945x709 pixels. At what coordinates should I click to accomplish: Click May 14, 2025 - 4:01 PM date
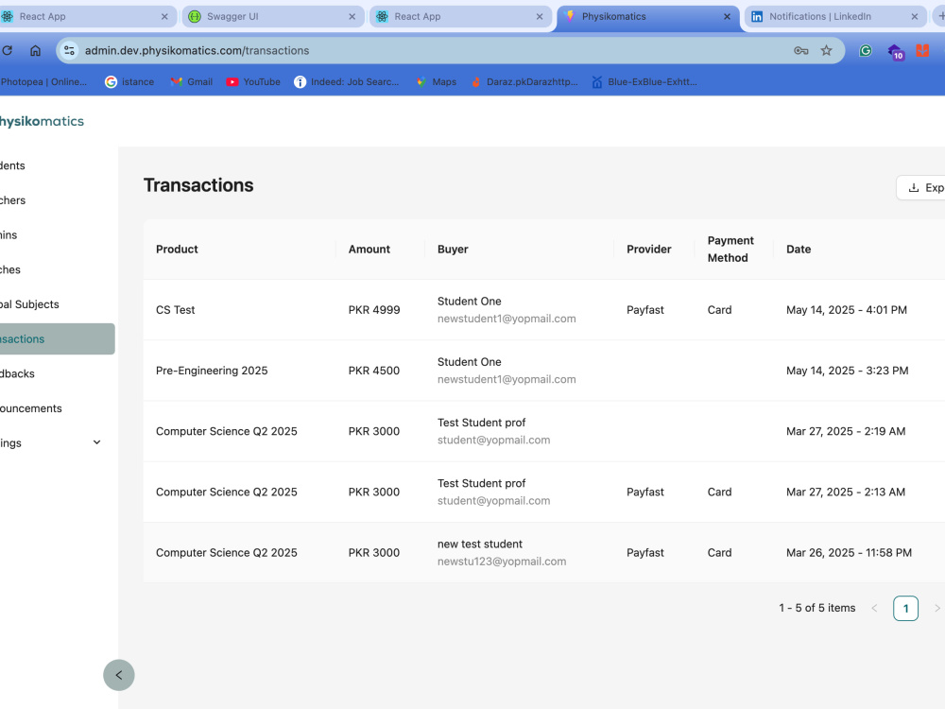pyautogui.click(x=846, y=310)
